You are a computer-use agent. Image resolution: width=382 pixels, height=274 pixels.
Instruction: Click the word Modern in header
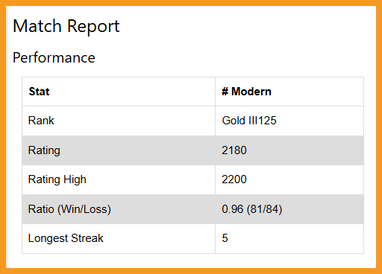251,92
